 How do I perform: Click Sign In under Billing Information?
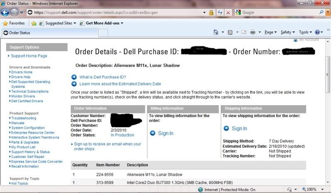coord(166,133)
